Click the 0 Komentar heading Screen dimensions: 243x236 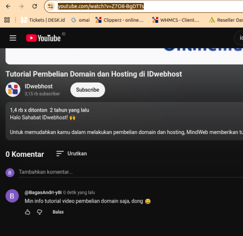pyautogui.click(x=25, y=154)
